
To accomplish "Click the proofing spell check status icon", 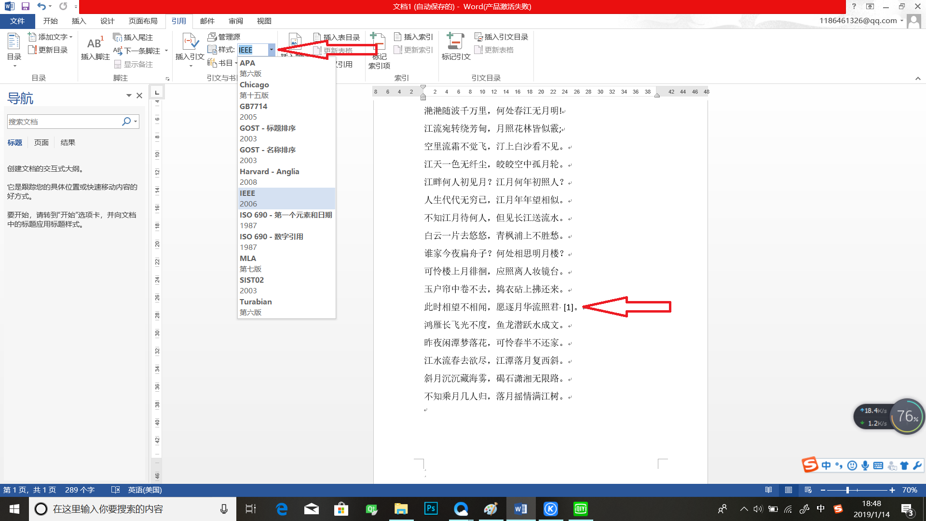I will tap(115, 490).
